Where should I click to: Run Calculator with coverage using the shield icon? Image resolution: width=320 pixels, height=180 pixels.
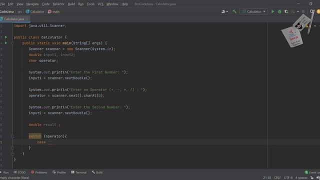tap(286, 11)
